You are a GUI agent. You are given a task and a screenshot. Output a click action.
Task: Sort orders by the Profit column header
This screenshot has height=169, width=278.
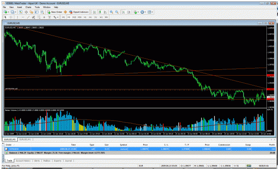272,145
